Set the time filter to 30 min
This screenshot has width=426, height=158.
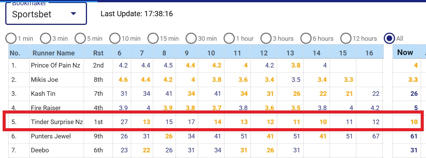[x=192, y=38]
